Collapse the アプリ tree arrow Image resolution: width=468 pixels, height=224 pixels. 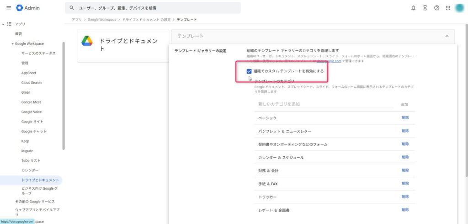(3, 24)
